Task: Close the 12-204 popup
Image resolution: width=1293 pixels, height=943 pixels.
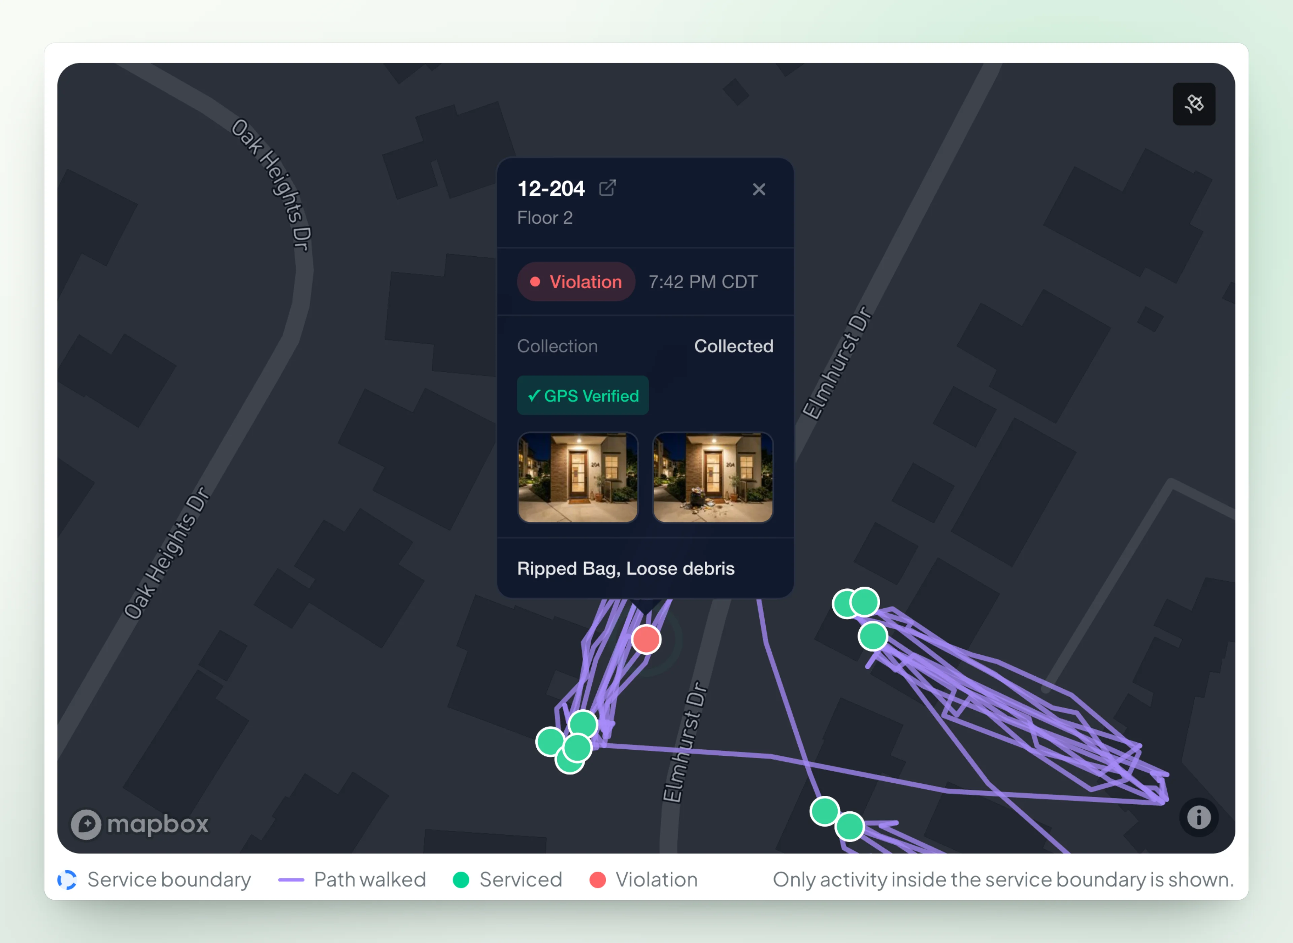Action: [758, 190]
